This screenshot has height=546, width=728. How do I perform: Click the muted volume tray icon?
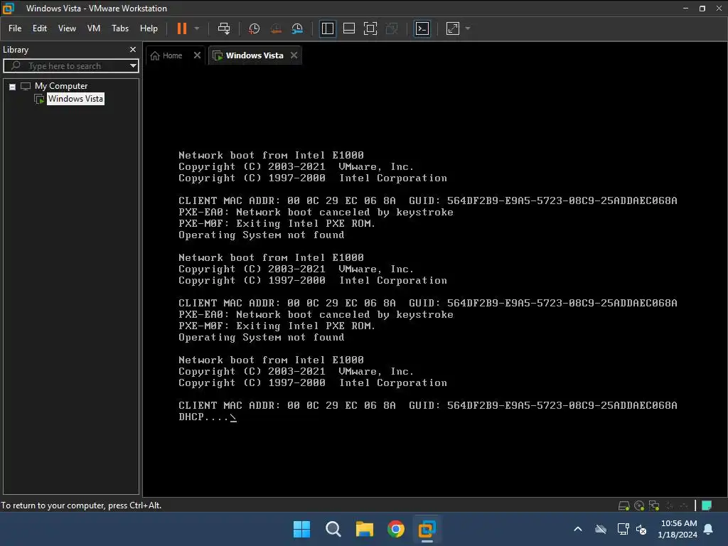(642, 529)
